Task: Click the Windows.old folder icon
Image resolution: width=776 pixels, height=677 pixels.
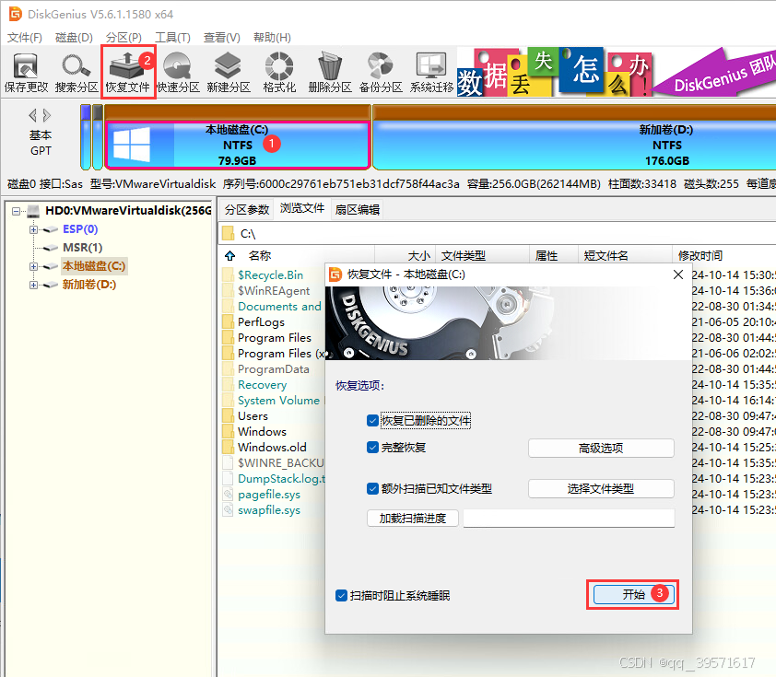Action: [x=229, y=447]
